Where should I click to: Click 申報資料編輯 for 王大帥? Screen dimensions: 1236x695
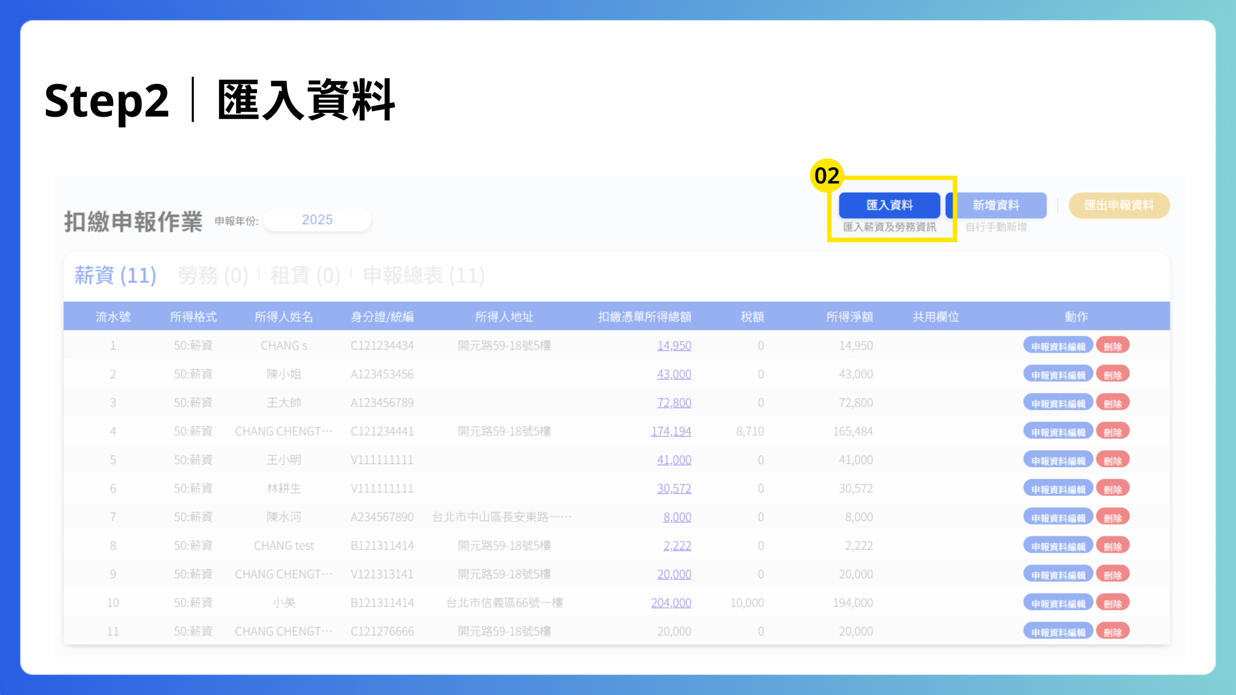click(1058, 403)
